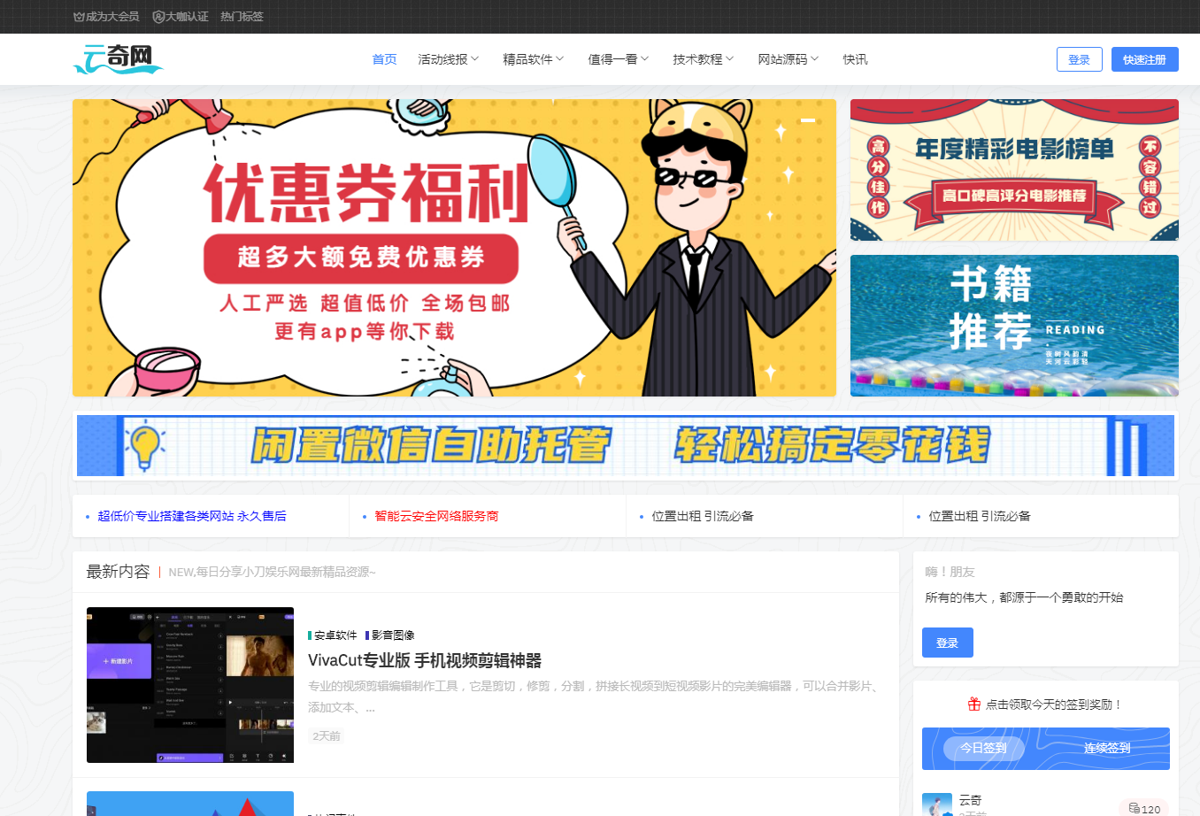Viewport: 1200px width, 816px height.
Task: Click the crown icon for 成为大会员
Action: click(x=79, y=17)
